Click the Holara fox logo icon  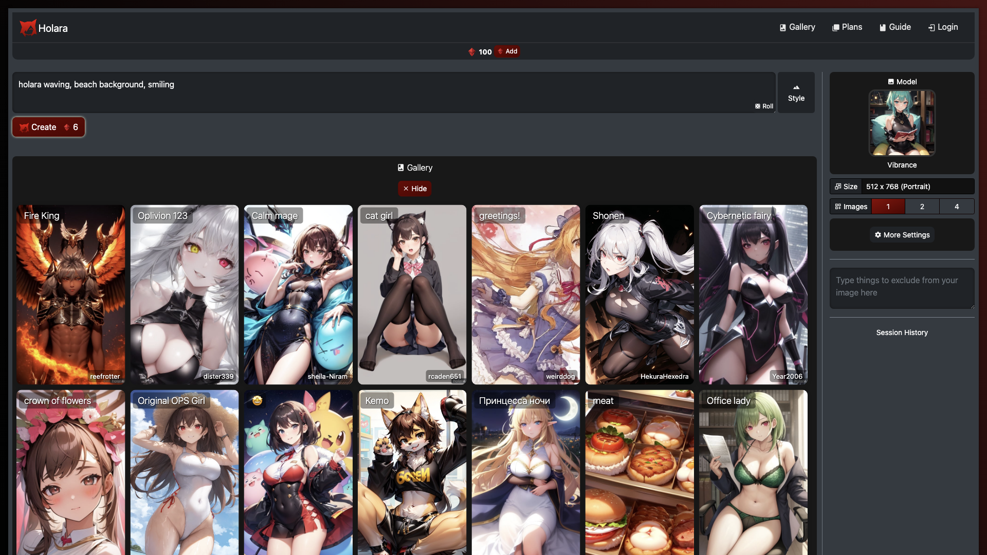28,27
